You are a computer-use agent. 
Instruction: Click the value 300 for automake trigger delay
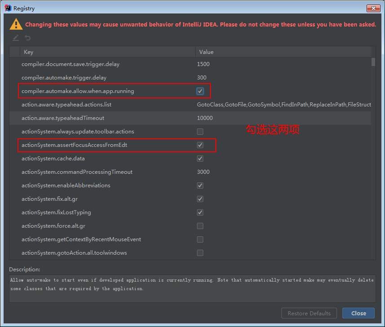[201, 78]
